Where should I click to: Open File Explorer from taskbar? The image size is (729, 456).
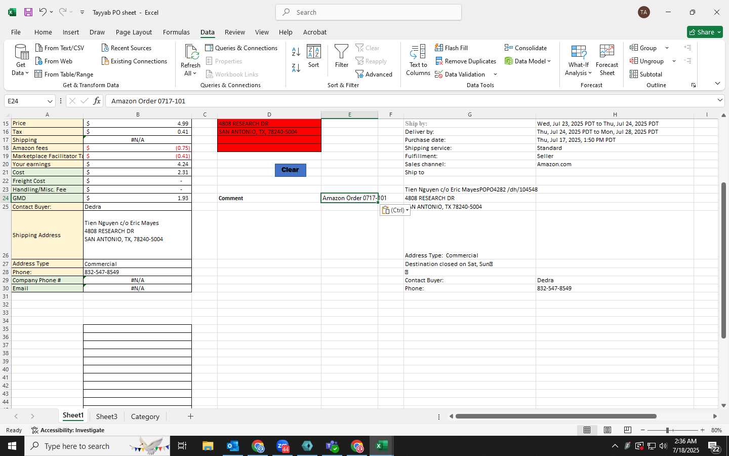(208, 446)
